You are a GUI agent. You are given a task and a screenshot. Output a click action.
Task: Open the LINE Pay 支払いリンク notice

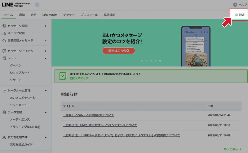tap(121, 135)
